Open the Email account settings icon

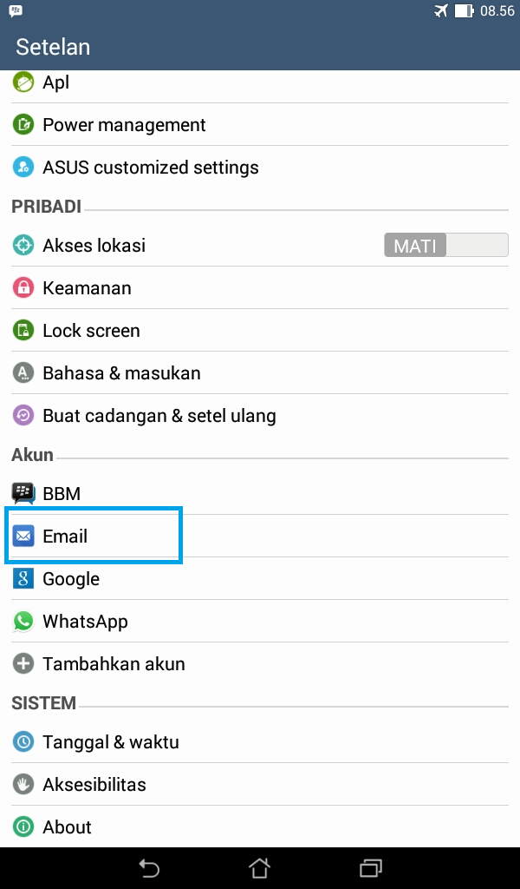click(x=23, y=536)
